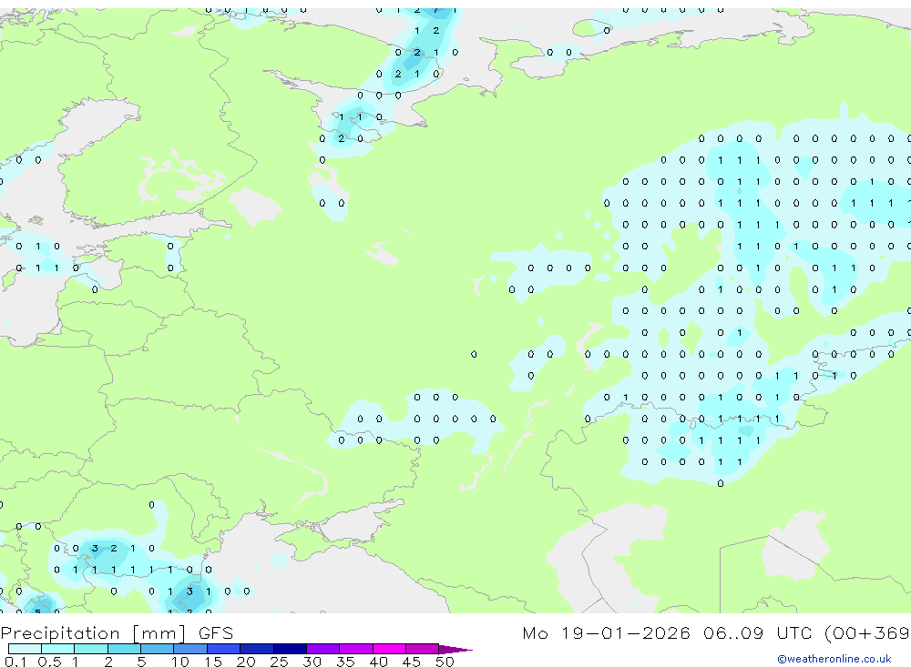Click the legend label '0.5'
The image size is (911, 667).
(49, 662)
